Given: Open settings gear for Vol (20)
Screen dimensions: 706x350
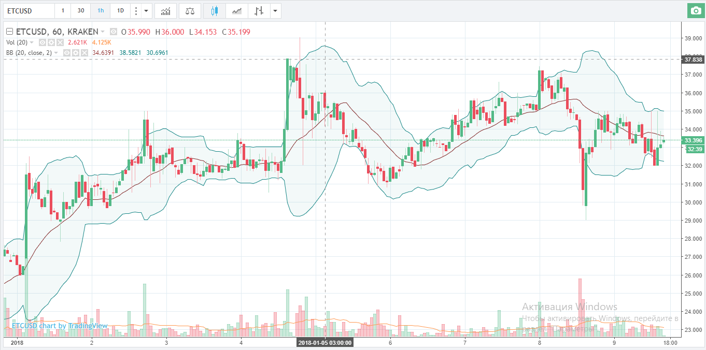Looking at the screenshot, I should click(x=51, y=42).
